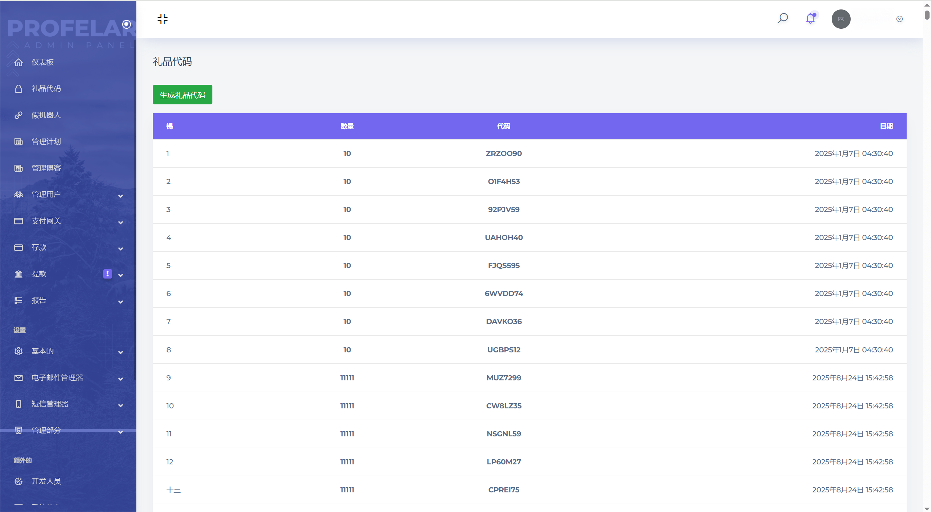Open the notifications bell icon

click(x=811, y=19)
